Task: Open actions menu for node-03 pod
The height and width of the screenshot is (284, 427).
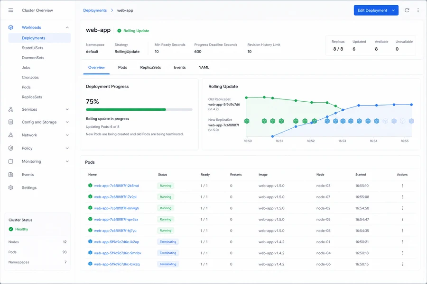Action: (402, 186)
